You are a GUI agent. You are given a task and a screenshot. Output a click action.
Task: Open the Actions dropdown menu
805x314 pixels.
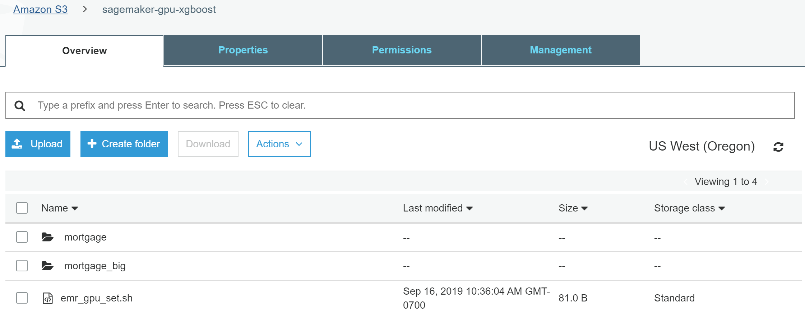pyautogui.click(x=279, y=144)
